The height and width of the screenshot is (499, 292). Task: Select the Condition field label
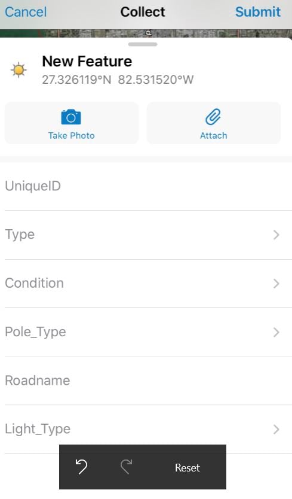point(34,283)
